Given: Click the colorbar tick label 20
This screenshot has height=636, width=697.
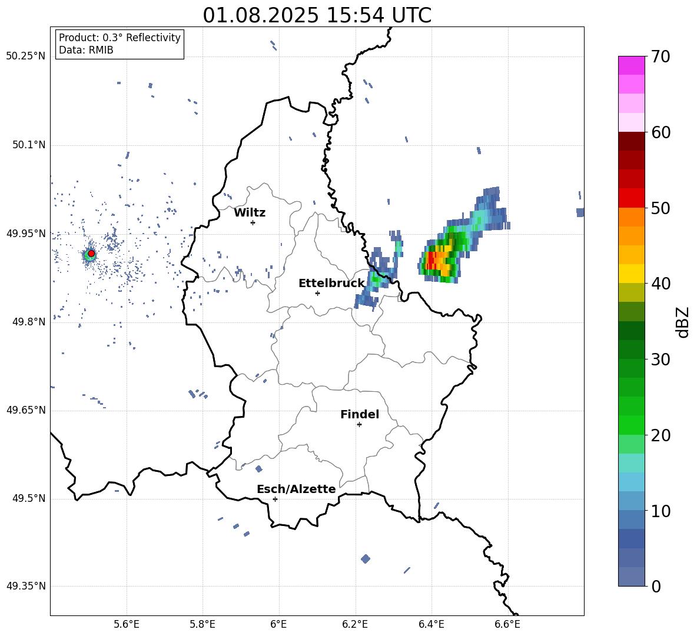Looking at the screenshot, I should click(661, 435).
